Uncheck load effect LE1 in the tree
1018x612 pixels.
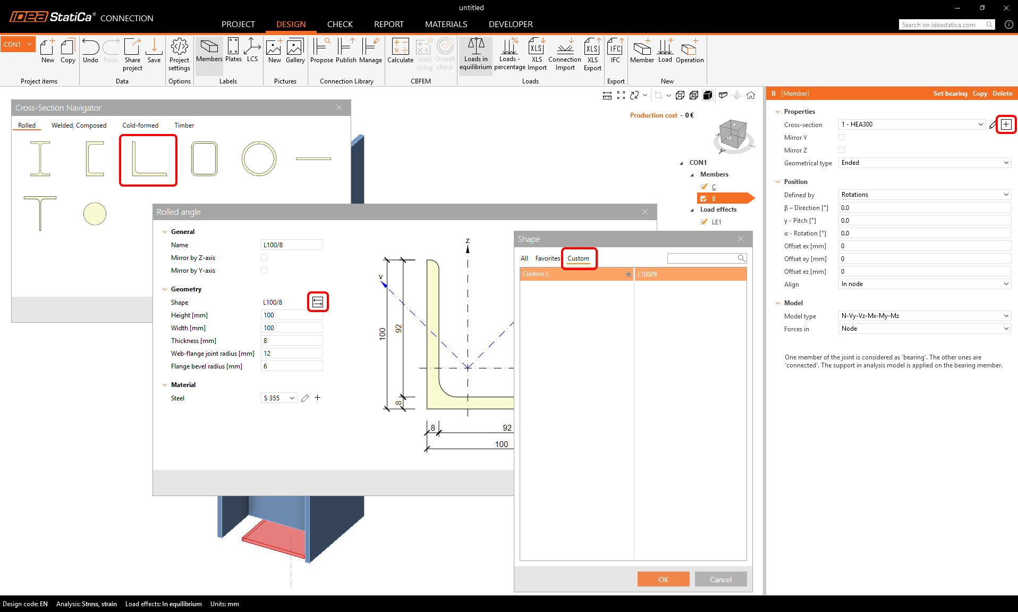point(704,222)
